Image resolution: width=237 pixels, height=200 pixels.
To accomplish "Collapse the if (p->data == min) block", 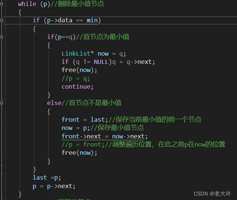I will [x=1, y=20].
